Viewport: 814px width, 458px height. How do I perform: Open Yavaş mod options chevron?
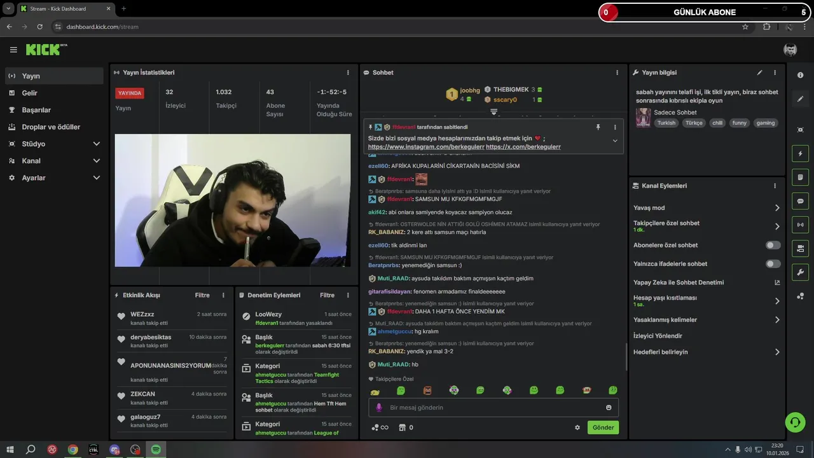[777, 208]
